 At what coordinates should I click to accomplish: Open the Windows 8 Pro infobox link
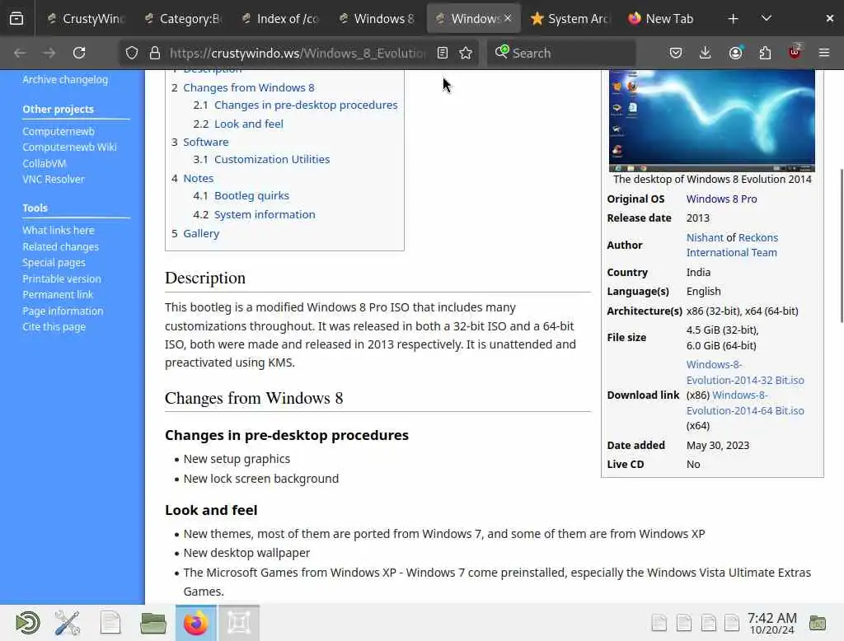pos(721,199)
